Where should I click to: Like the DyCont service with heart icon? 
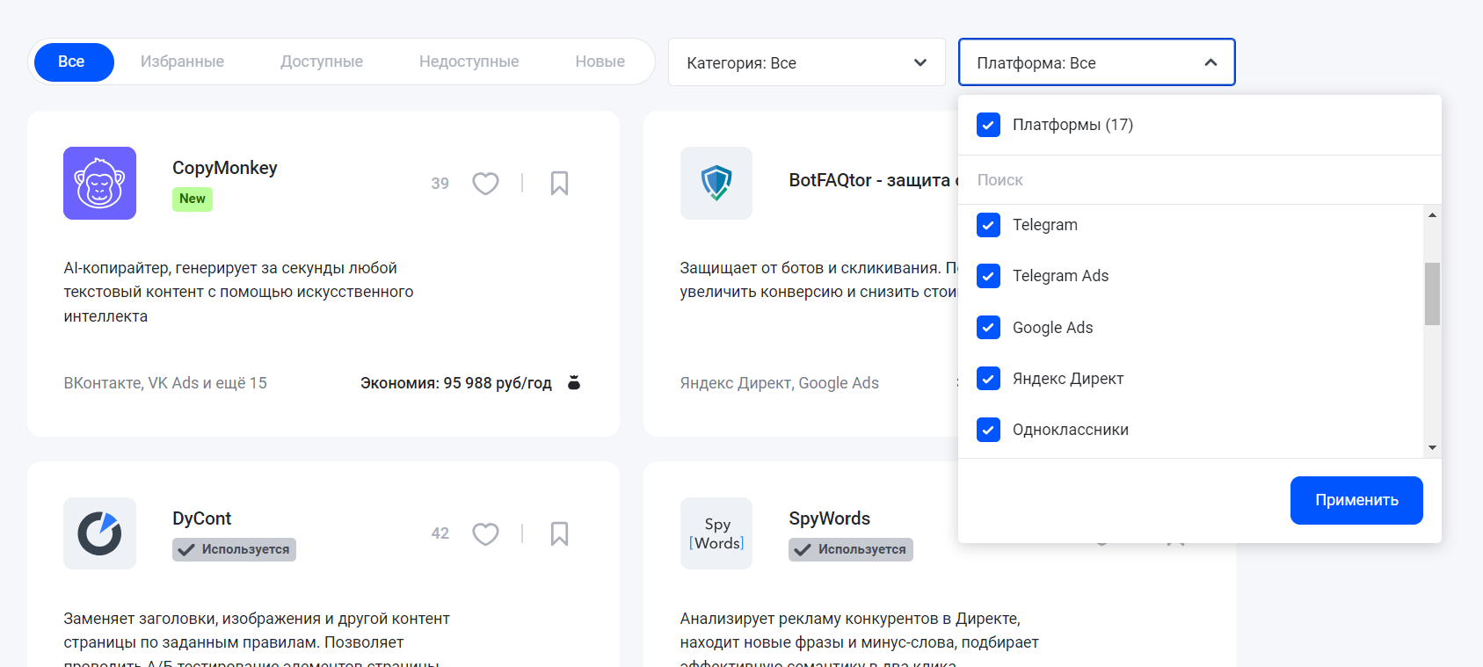[x=485, y=533]
